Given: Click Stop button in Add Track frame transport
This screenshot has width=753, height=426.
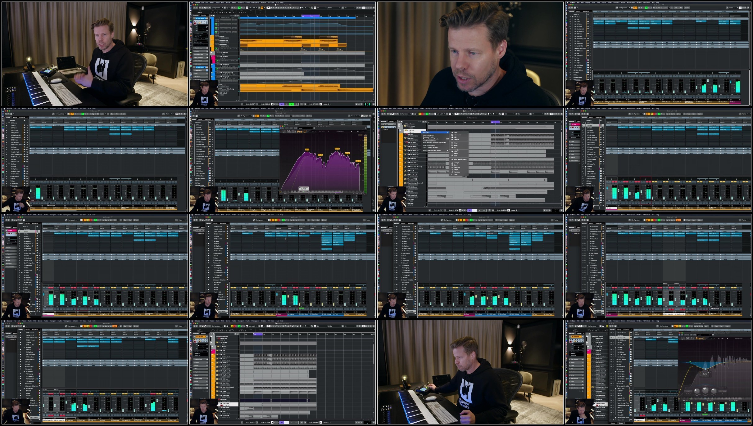Looking at the screenshot, I should 474,210.
